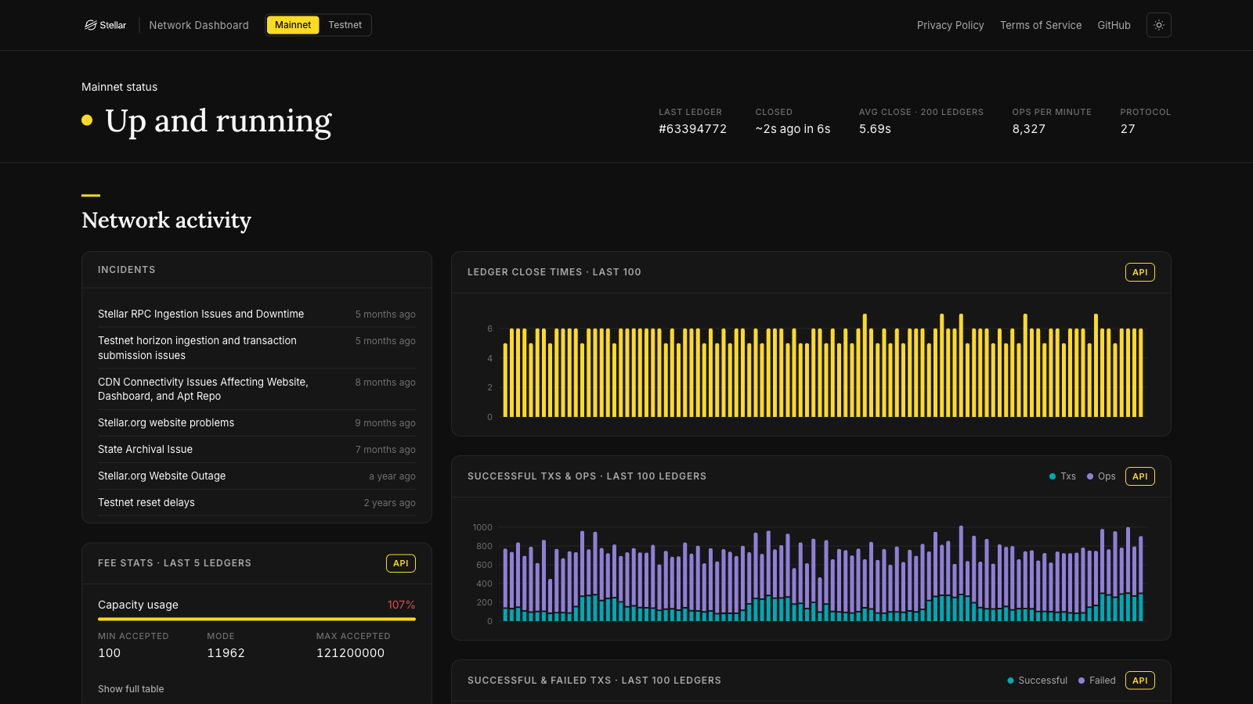The image size is (1253, 704).
Task: Click the Stellar logo icon
Action: pyautogui.click(x=91, y=25)
